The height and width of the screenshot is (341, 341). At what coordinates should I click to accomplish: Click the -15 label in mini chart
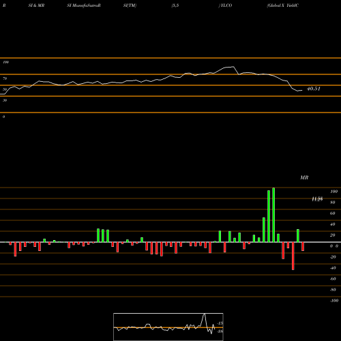[220, 323]
